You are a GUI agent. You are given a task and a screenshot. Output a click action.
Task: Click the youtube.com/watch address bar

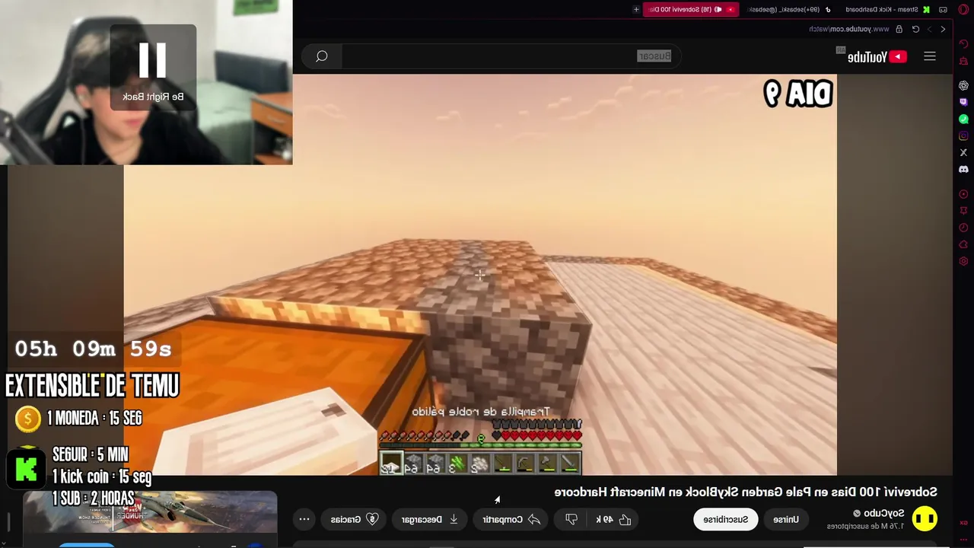coord(849,29)
